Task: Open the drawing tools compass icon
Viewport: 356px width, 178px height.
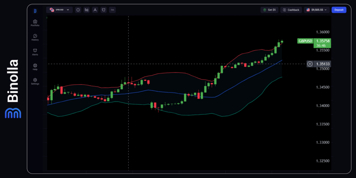Action: [95, 10]
